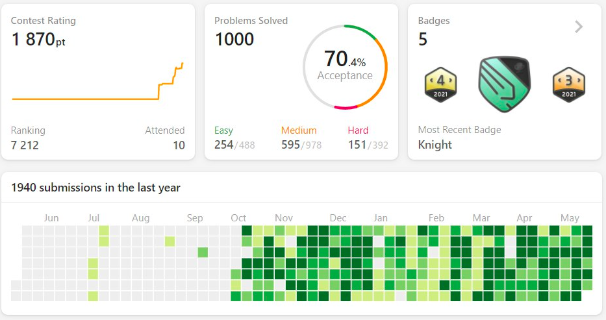Click the dark green first October top-row cell
Viewport: 606px width, 320px height.
coord(247,231)
